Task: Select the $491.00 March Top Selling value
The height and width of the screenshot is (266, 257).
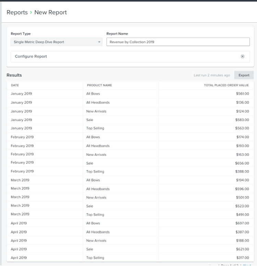Action: click(x=242, y=215)
